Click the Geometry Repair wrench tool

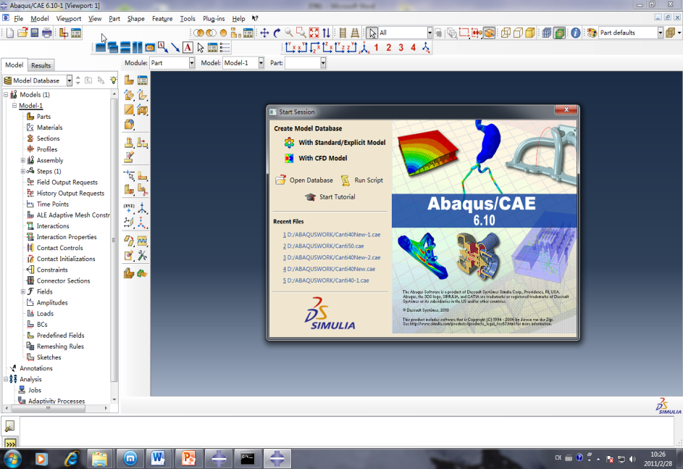pyautogui.click(x=143, y=256)
